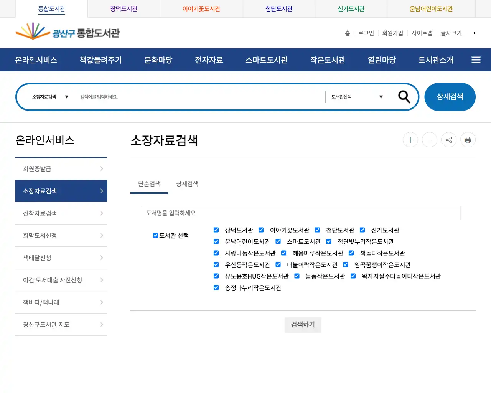The height and width of the screenshot is (393, 491).
Task: Select the 운남어린이도서관 top tab
Action: coord(431,9)
